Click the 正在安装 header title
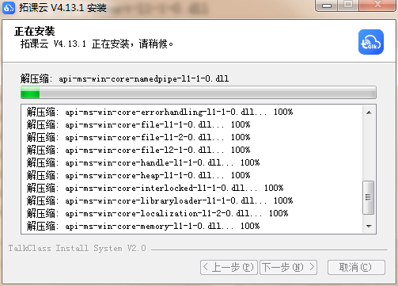The width and height of the screenshot is (398, 286). [x=35, y=31]
